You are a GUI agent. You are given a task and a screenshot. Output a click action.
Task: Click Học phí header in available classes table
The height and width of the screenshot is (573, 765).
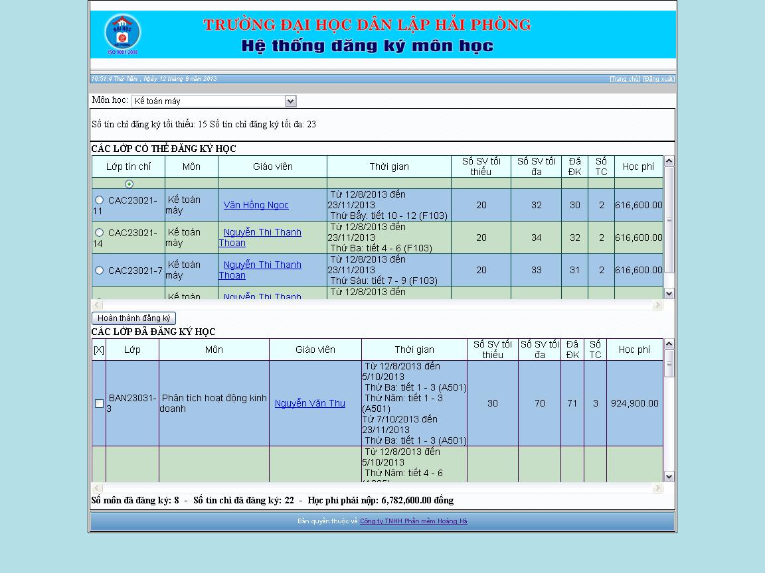pos(639,166)
